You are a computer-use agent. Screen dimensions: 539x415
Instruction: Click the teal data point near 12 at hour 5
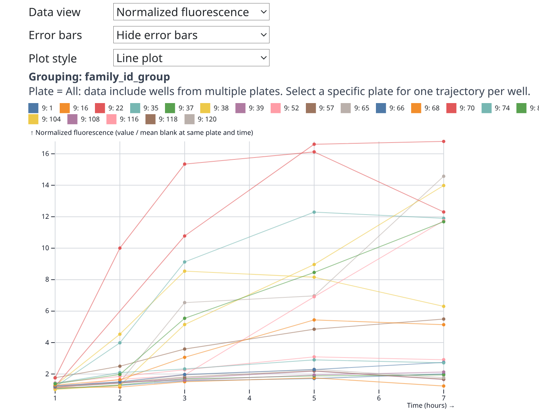point(314,212)
